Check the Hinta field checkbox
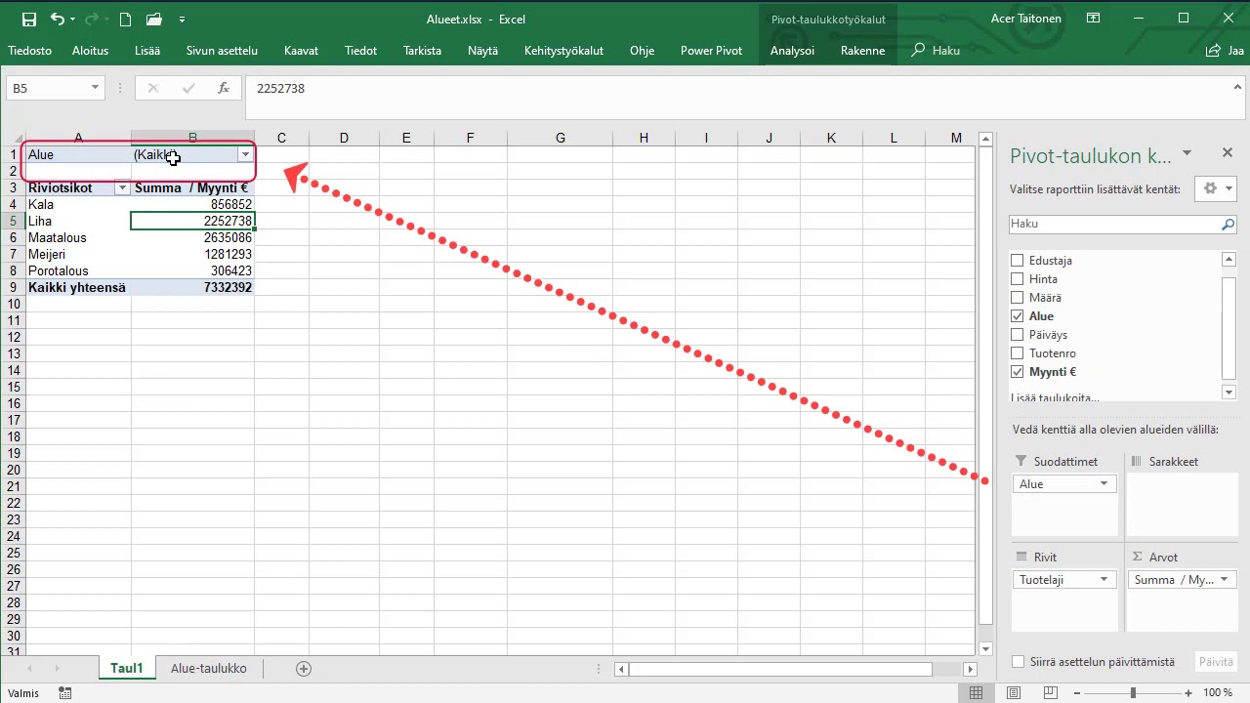Viewport: 1250px width, 703px height. coord(1018,279)
